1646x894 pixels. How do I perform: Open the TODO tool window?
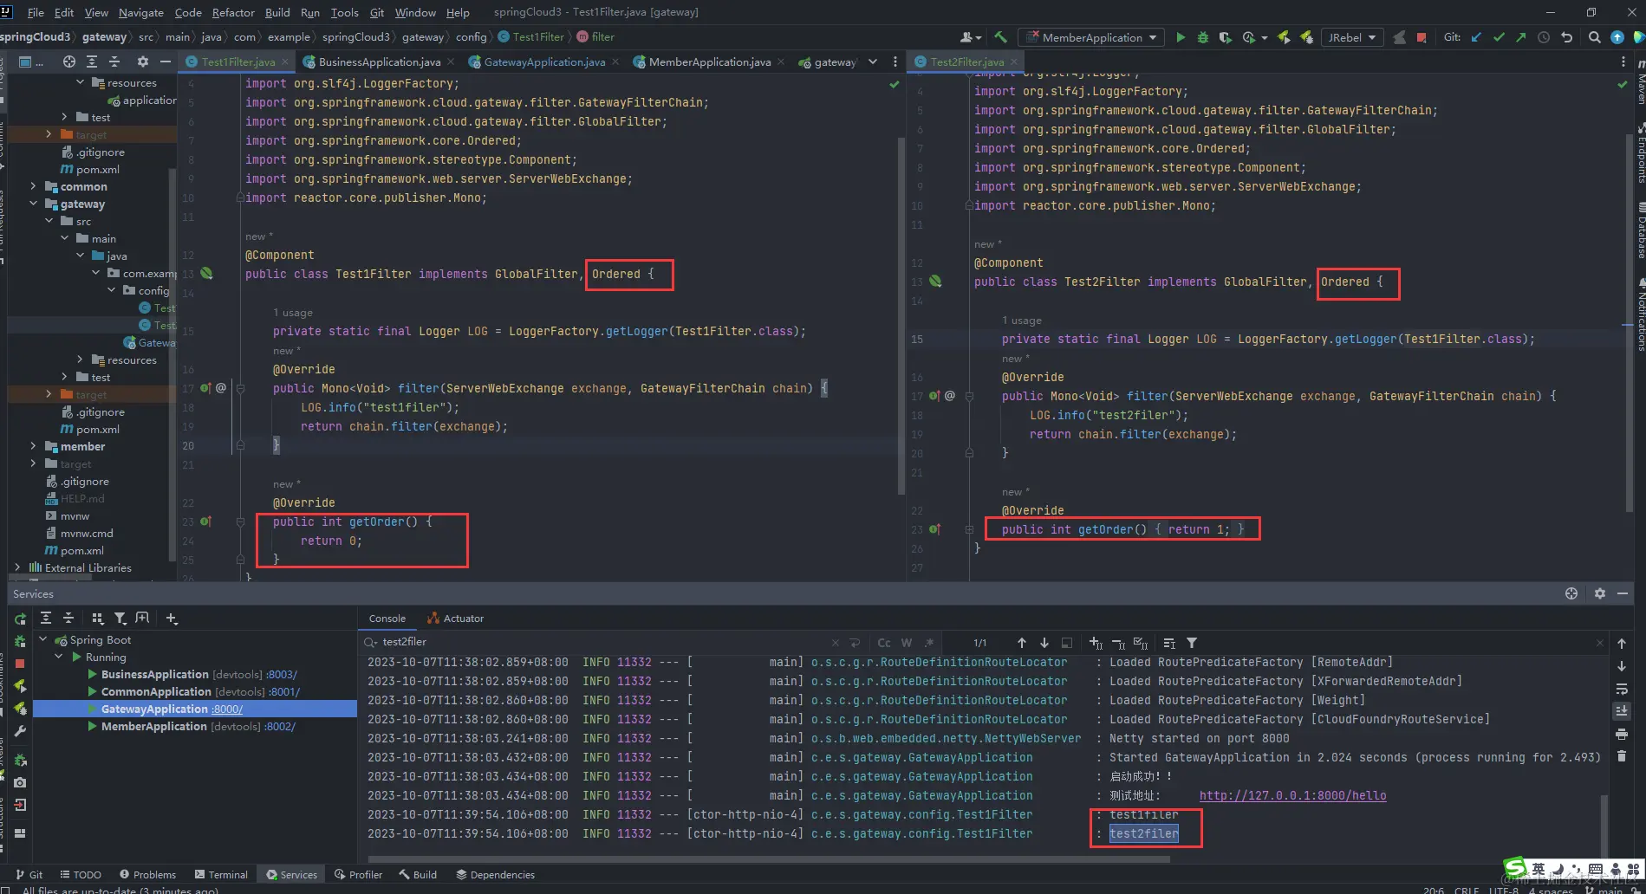[79, 874]
